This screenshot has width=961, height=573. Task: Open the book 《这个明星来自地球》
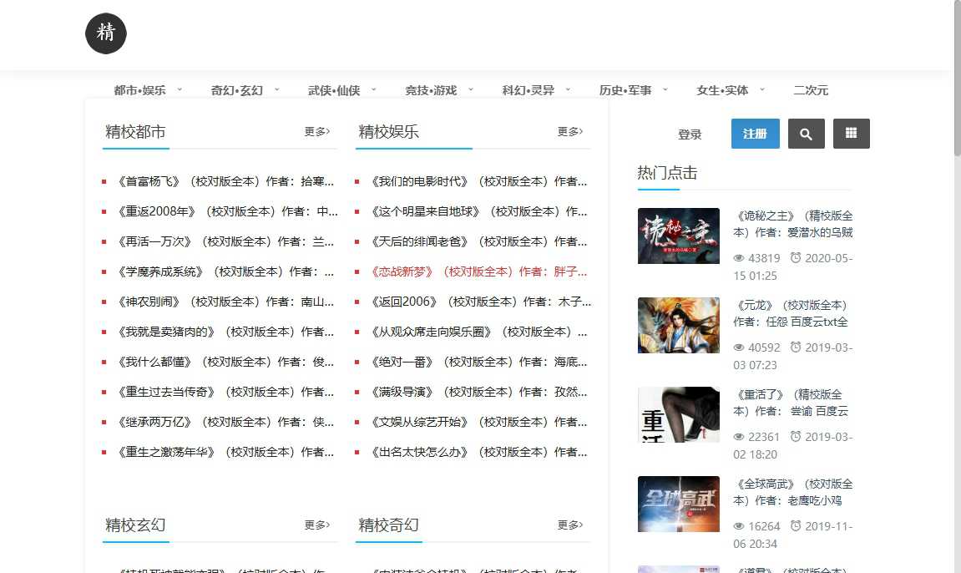click(478, 211)
